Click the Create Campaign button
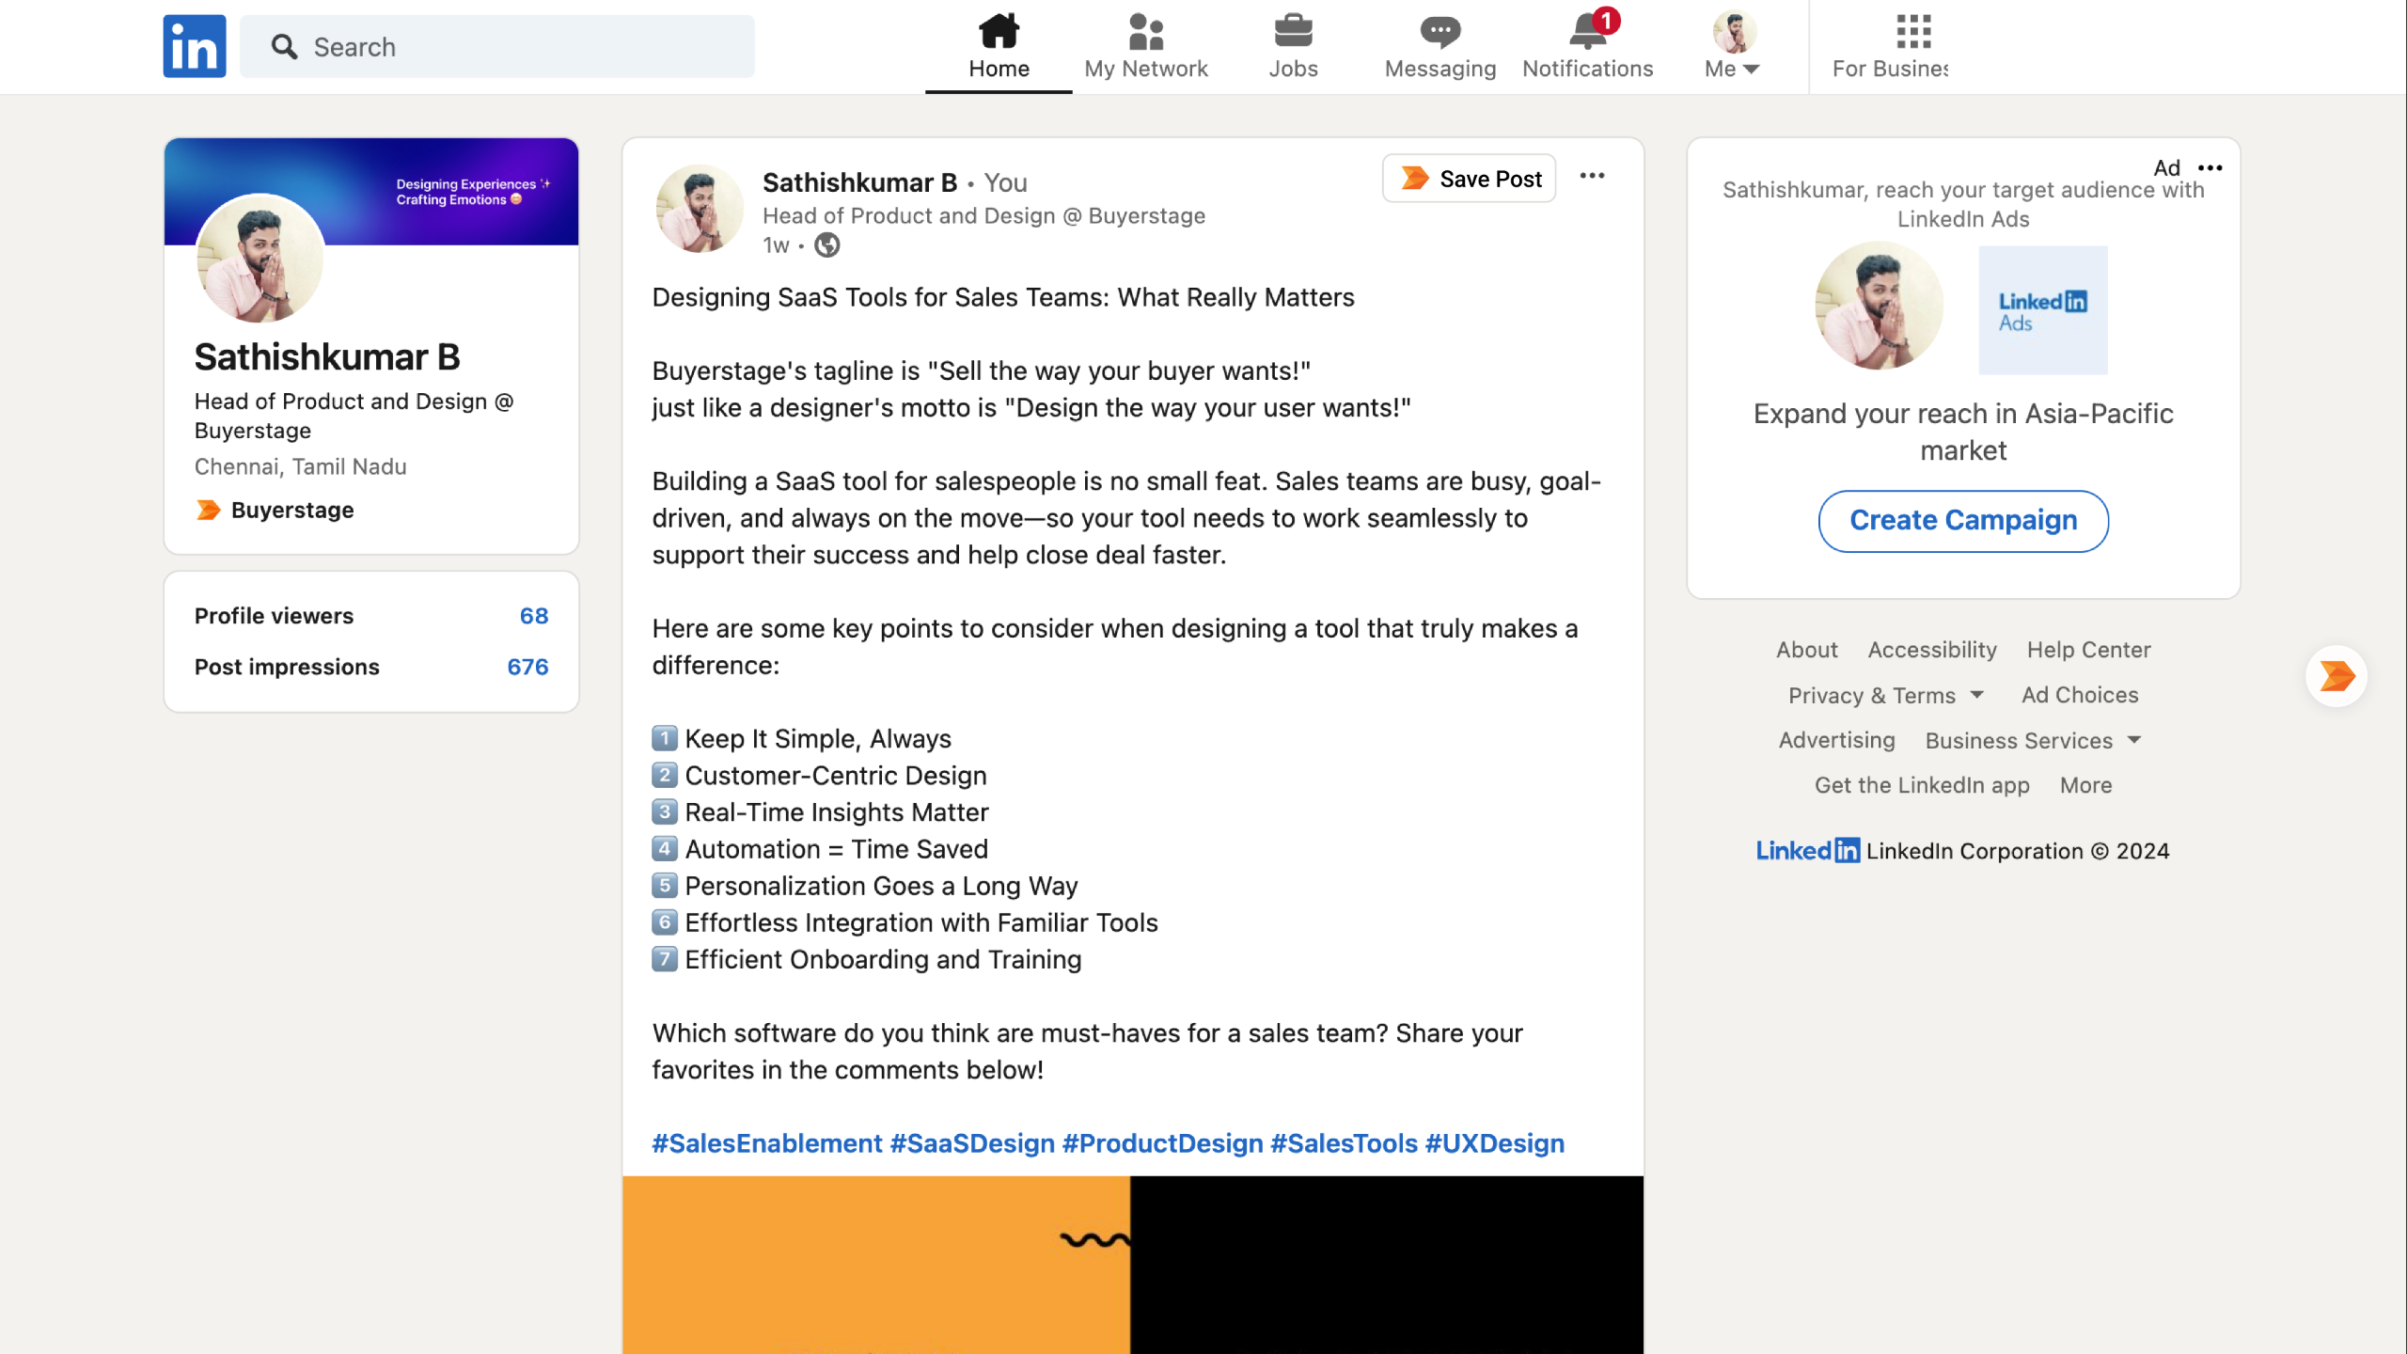 (x=1963, y=520)
